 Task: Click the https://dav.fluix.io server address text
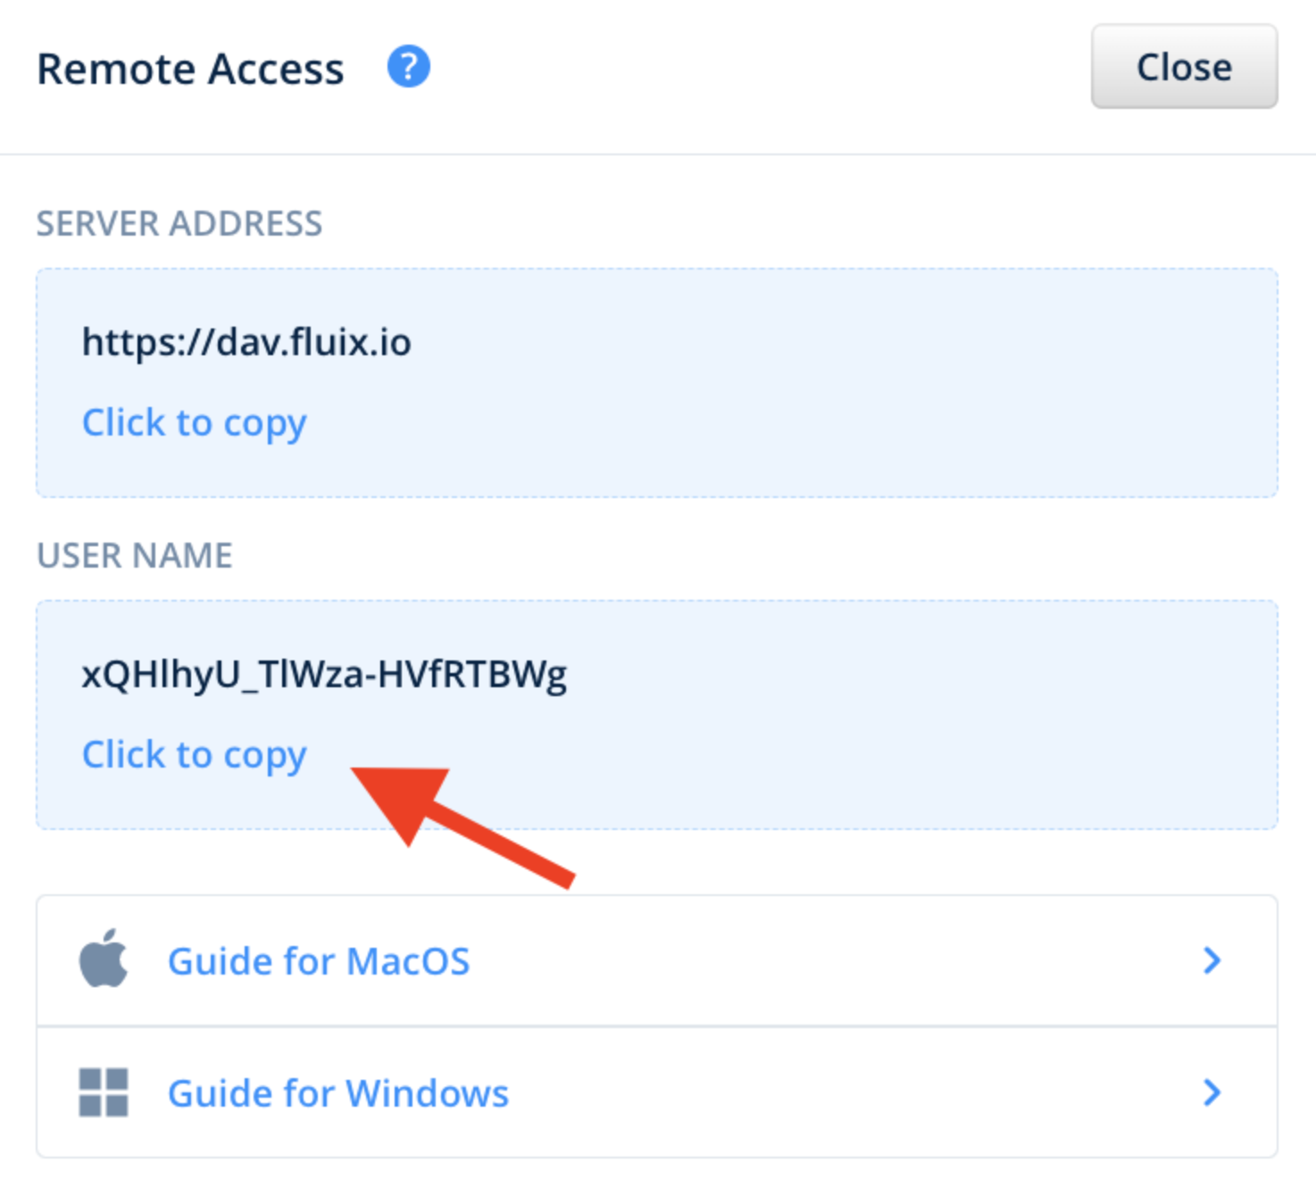(246, 343)
